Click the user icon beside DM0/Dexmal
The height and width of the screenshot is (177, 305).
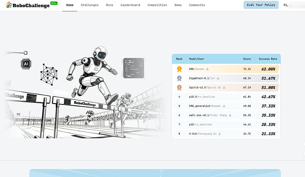pyautogui.click(x=207, y=69)
